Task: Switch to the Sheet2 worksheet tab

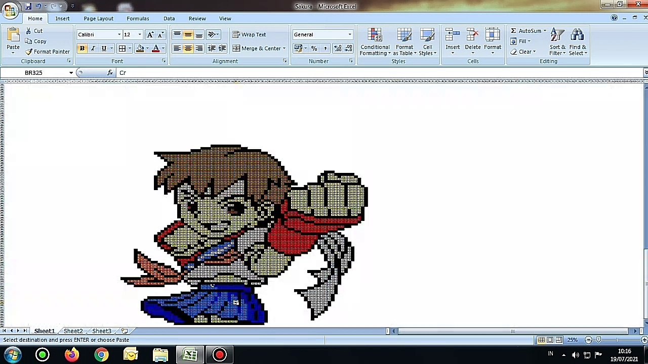Action: [73, 331]
